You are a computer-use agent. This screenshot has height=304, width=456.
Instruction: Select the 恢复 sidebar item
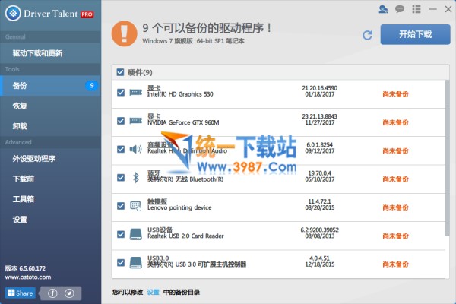click(x=50, y=106)
